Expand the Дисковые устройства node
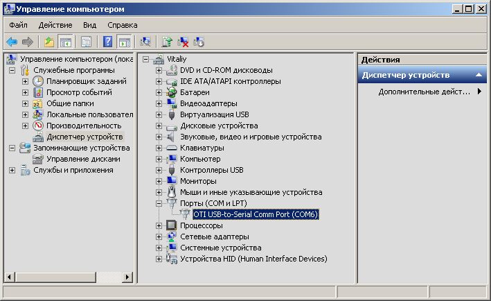The height and width of the screenshot is (301, 491). tap(159, 126)
